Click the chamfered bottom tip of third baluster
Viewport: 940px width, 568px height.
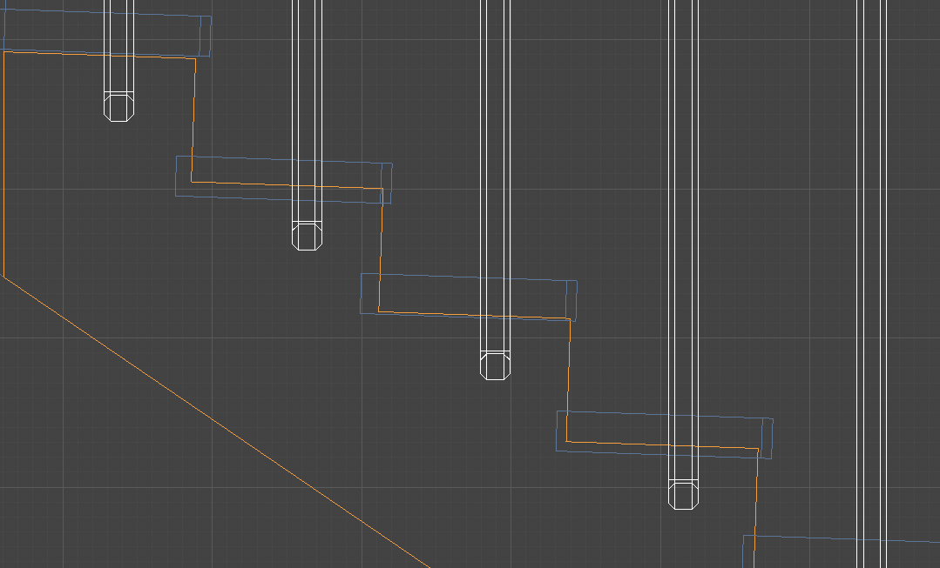click(495, 366)
